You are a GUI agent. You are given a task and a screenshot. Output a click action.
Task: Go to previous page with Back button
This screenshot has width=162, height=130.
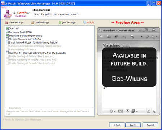[117, 125]
